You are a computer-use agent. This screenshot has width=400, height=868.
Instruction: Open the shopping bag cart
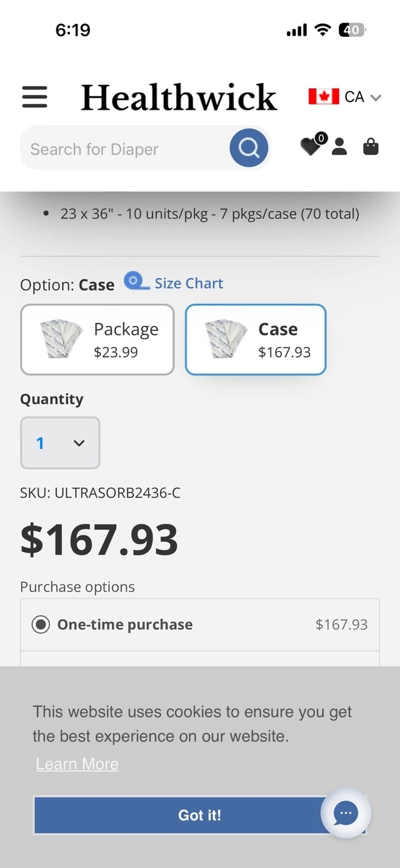click(x=371, y=147)
